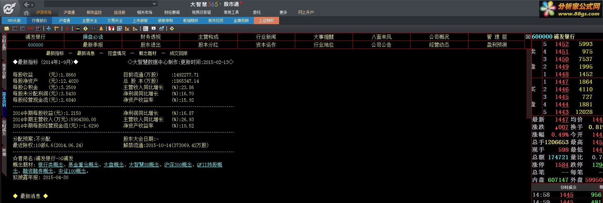The height and width of the screenshot is (203, 603).
Task: Jump to 成交回报 subsection link
Action: [x=179, y=54]
